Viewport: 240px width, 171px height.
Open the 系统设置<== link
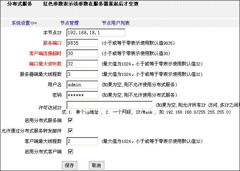coord(24,23)
